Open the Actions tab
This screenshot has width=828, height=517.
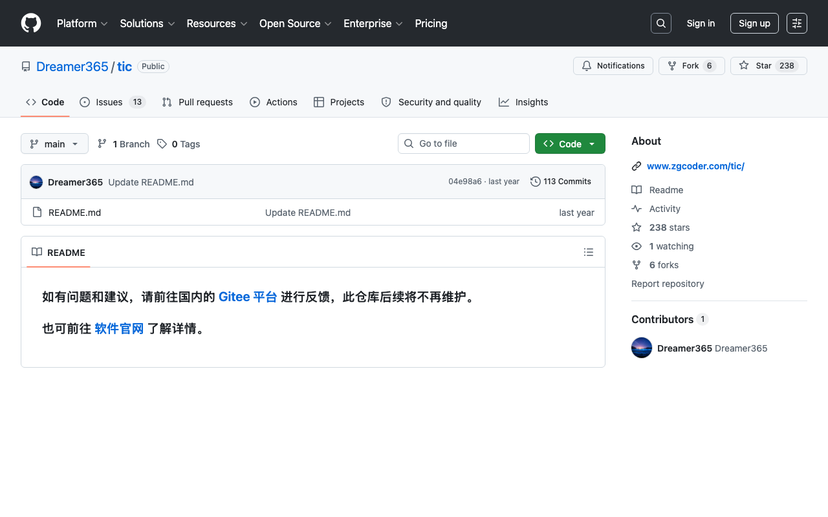(274, 102)
